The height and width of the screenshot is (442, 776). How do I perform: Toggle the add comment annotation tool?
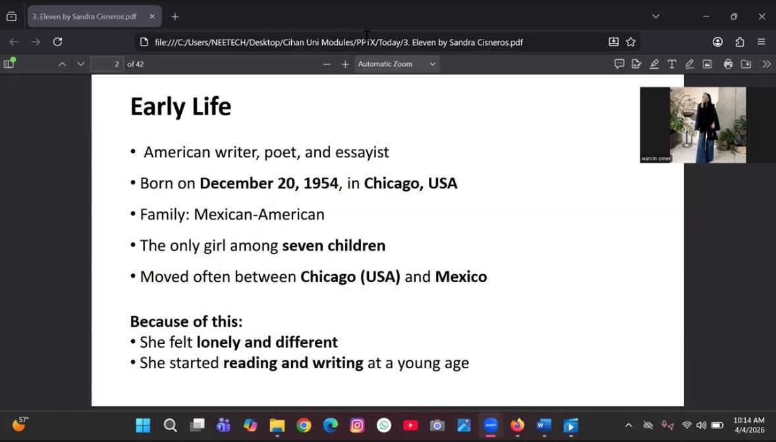point(619,64)
